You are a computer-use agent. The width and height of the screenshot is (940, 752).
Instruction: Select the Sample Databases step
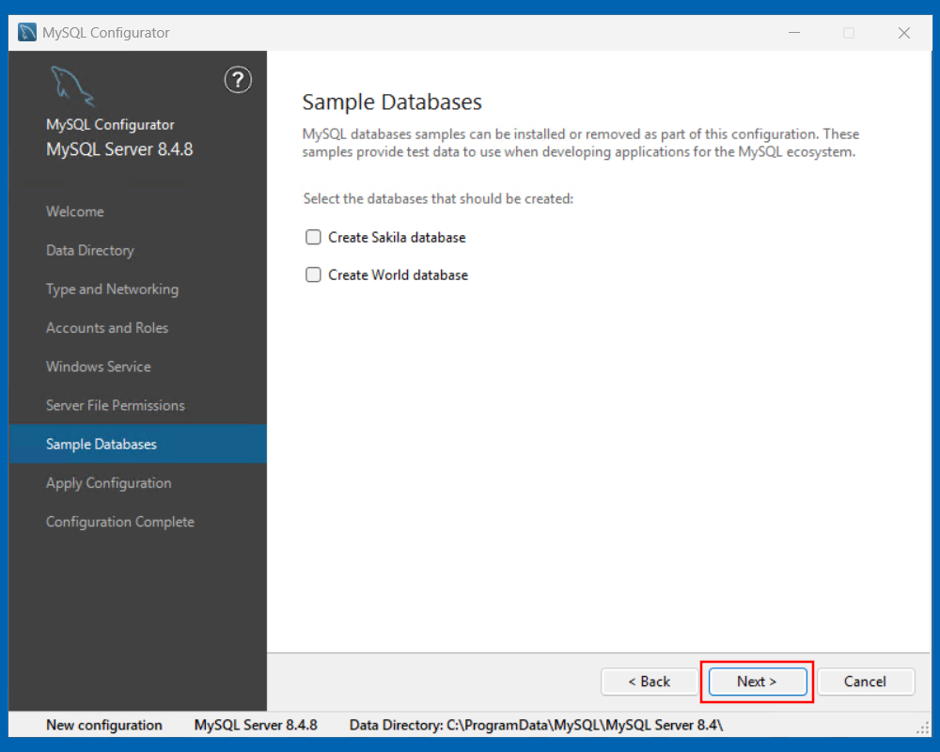[138, 444]
